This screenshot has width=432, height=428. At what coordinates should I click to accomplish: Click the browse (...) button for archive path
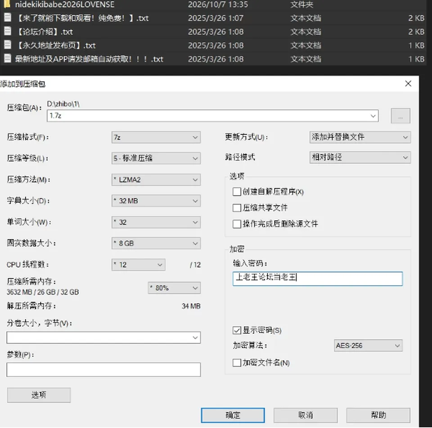coord(400,116)
